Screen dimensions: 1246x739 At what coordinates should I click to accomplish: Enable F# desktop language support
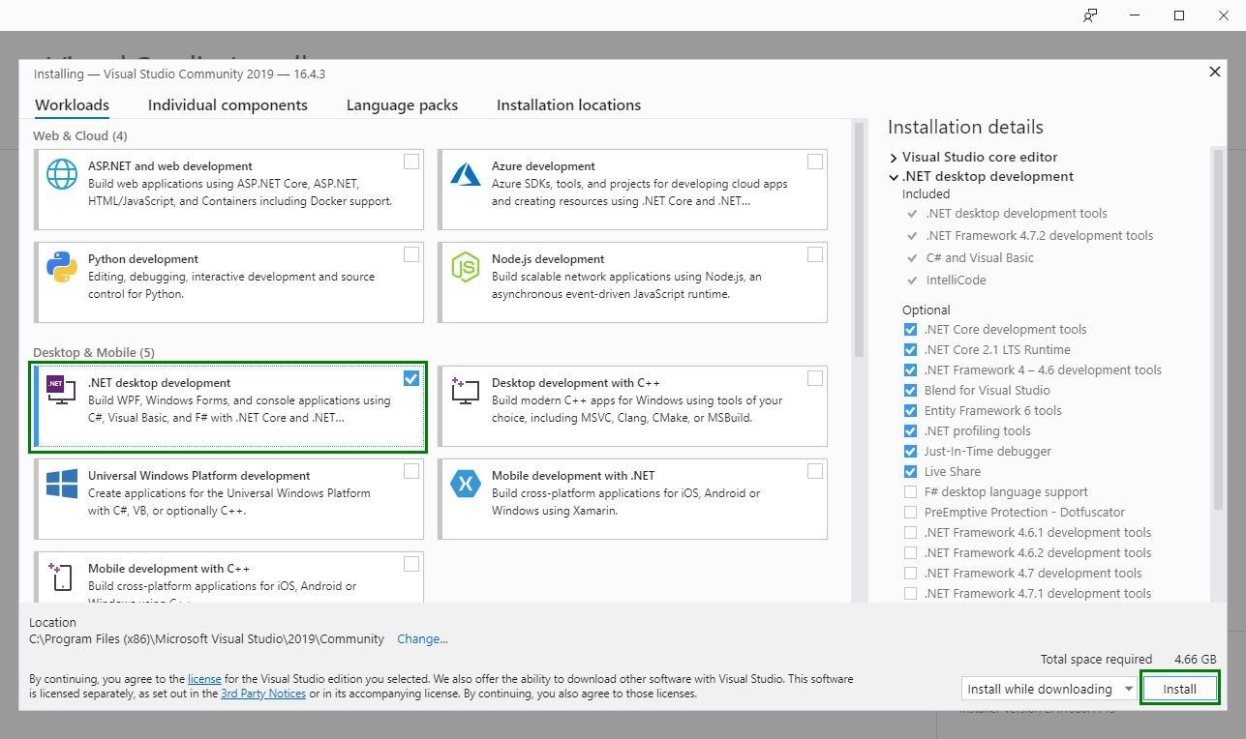pos(910,492)
